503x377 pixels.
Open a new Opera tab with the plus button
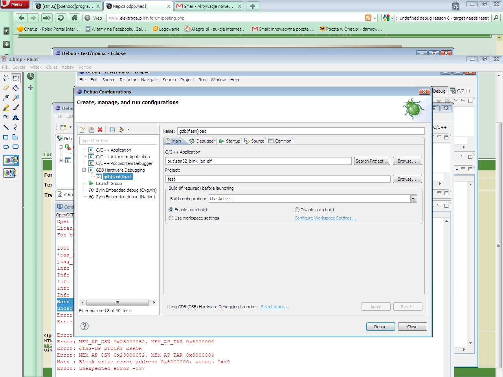(x=253, y=6)
